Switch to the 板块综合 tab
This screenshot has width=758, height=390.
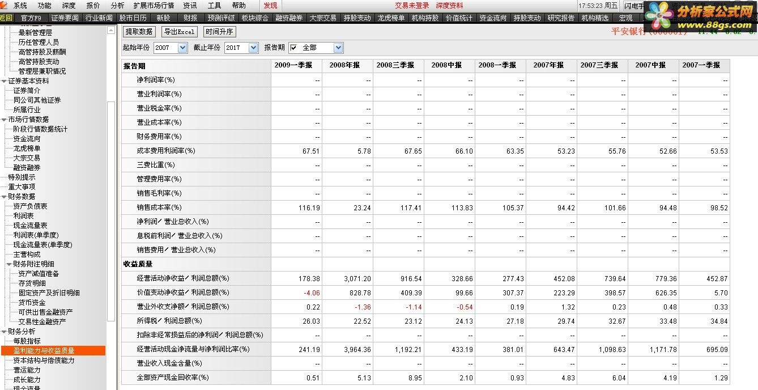click(255, 18)
